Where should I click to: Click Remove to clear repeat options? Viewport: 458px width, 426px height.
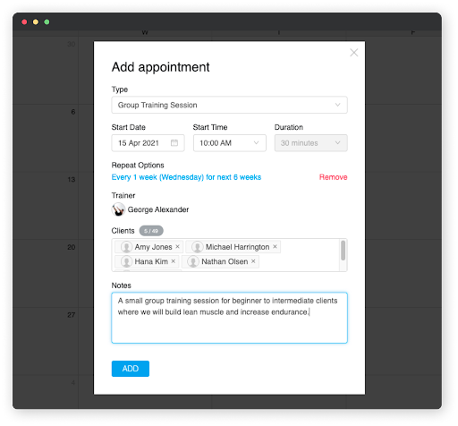click(333, 177)
